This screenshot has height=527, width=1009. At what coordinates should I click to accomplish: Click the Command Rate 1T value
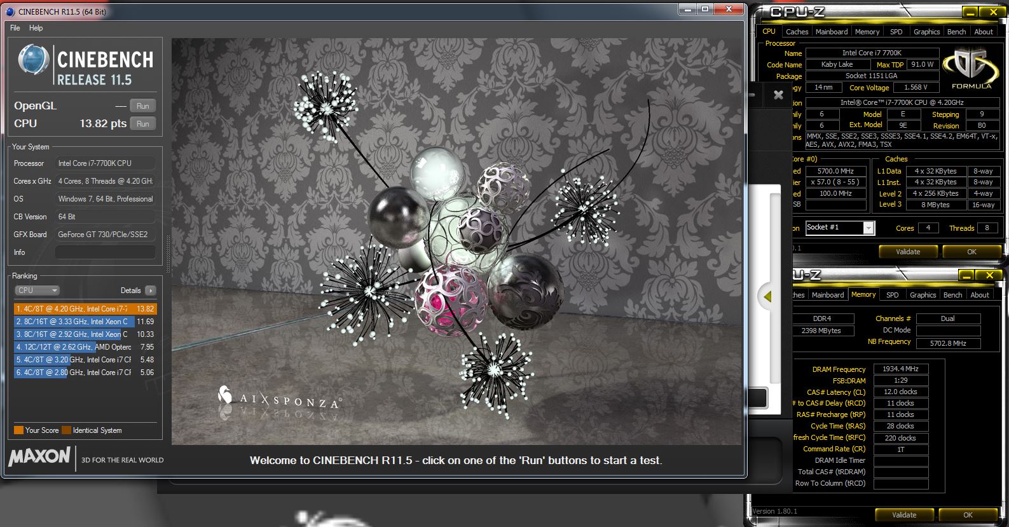[900, 449]
